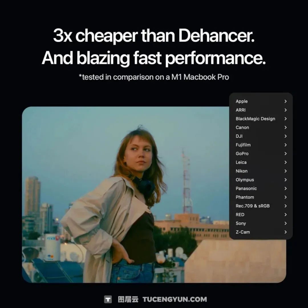Open the Rec.709 & sRGB entry

pos(261,206)
